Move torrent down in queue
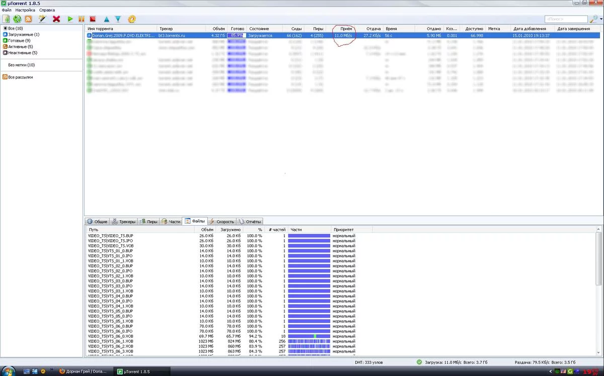Viewport: 604px width, 376px height. pos(118,19)
